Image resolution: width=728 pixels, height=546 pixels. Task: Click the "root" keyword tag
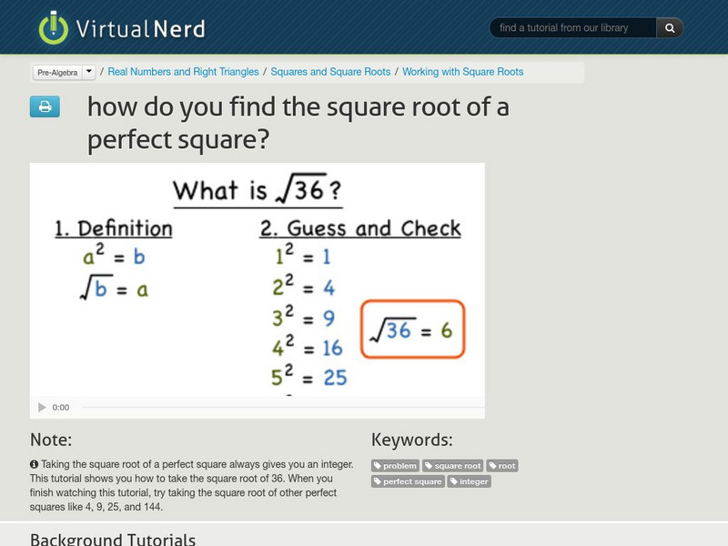click(502, 466)
